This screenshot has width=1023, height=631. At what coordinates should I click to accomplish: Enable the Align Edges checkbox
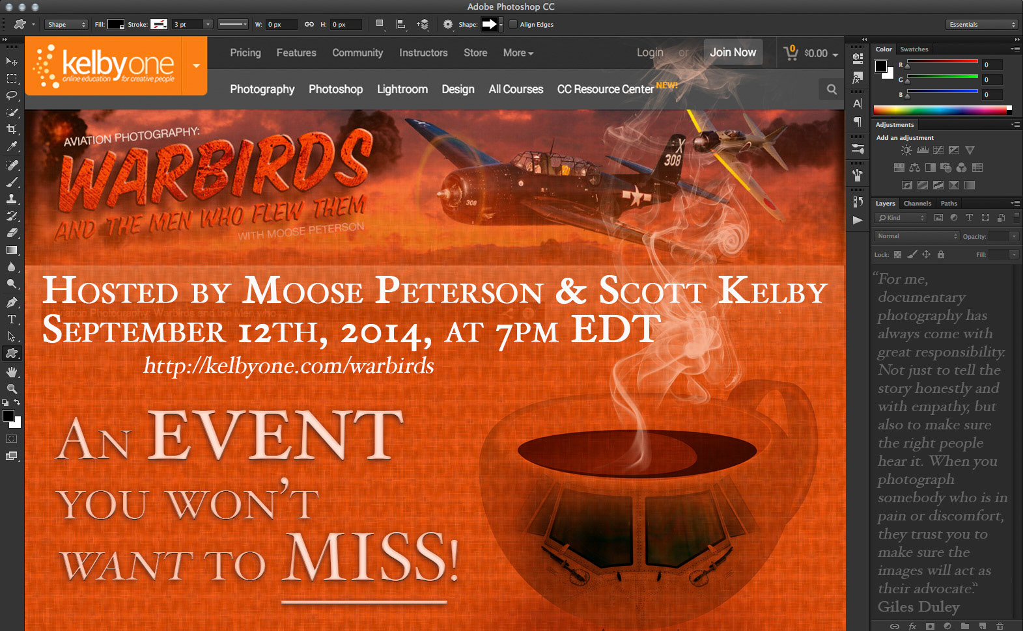point(513,25)
